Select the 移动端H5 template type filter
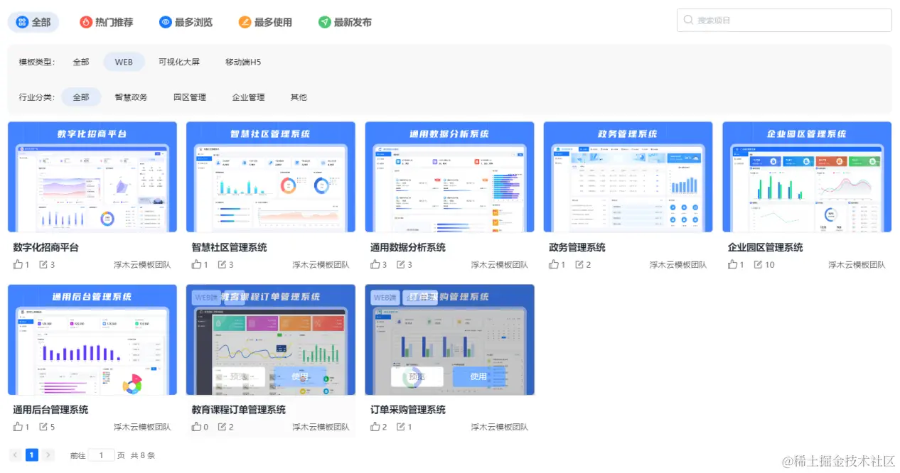Image resolution: width=900 pixels, height=473 pixels. (244, 62)
